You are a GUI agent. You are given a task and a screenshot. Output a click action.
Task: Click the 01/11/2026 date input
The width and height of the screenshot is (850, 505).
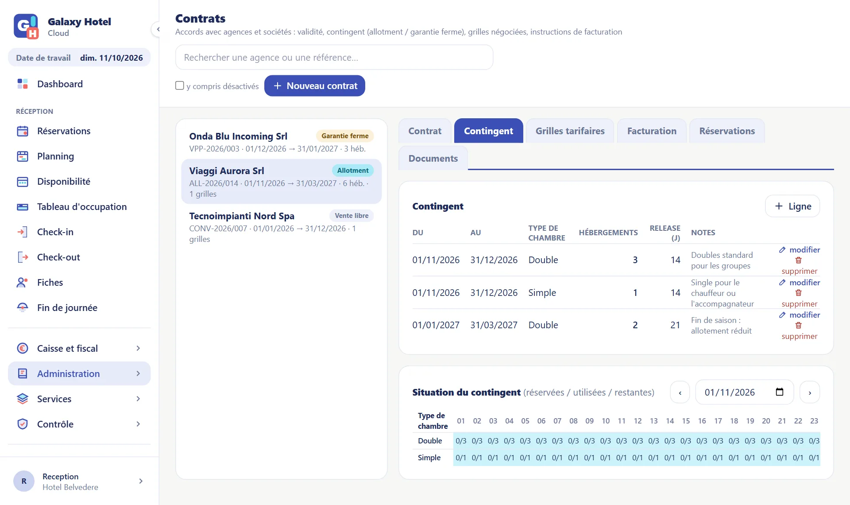744,392
